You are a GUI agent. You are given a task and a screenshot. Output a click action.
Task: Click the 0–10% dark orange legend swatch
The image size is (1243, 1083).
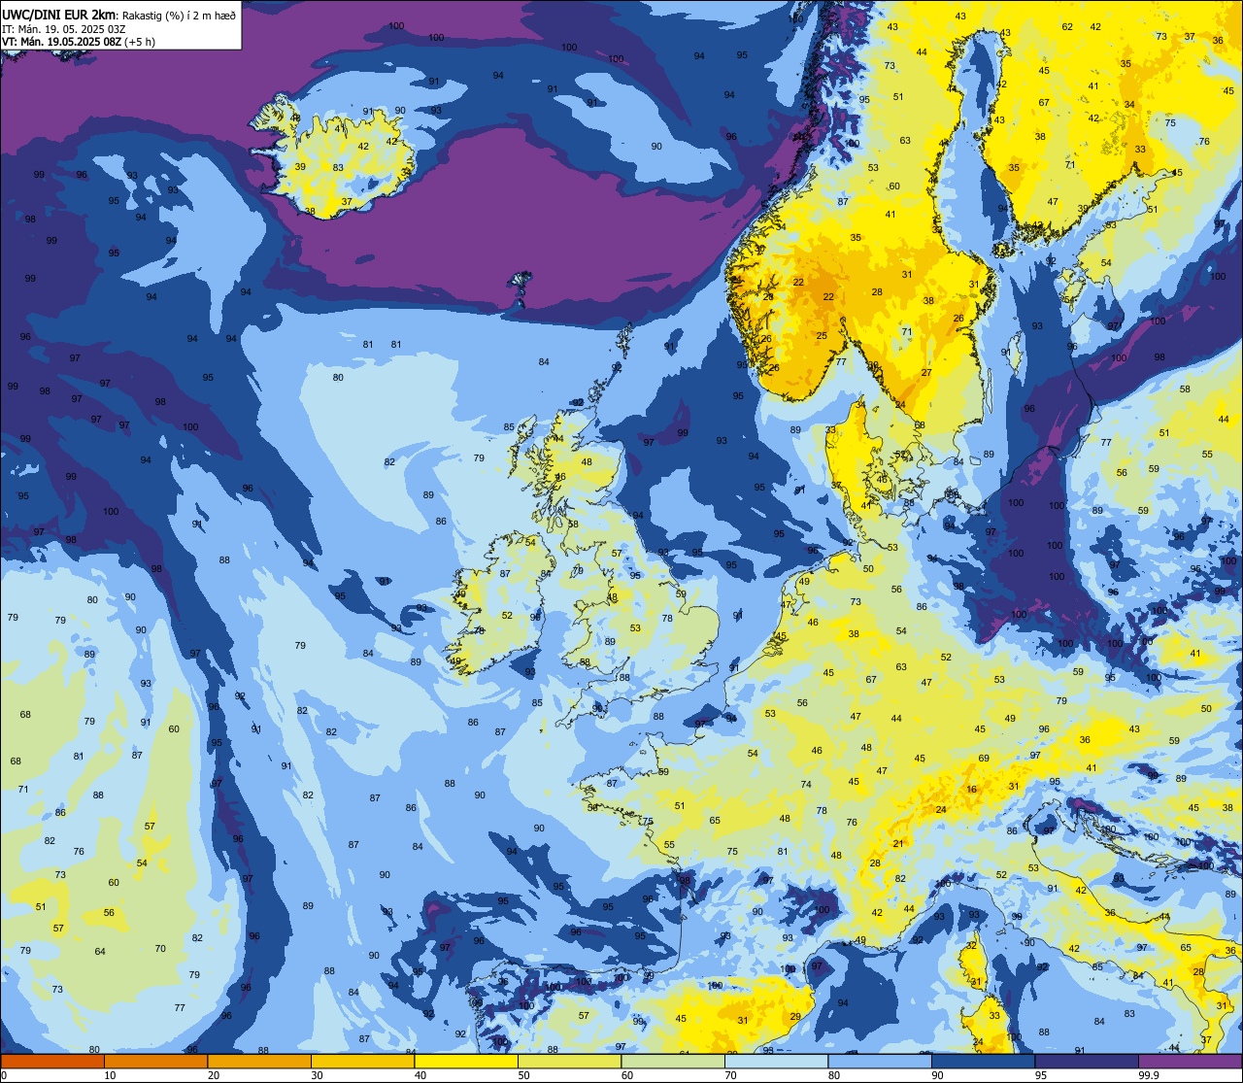coord(52,1062)
